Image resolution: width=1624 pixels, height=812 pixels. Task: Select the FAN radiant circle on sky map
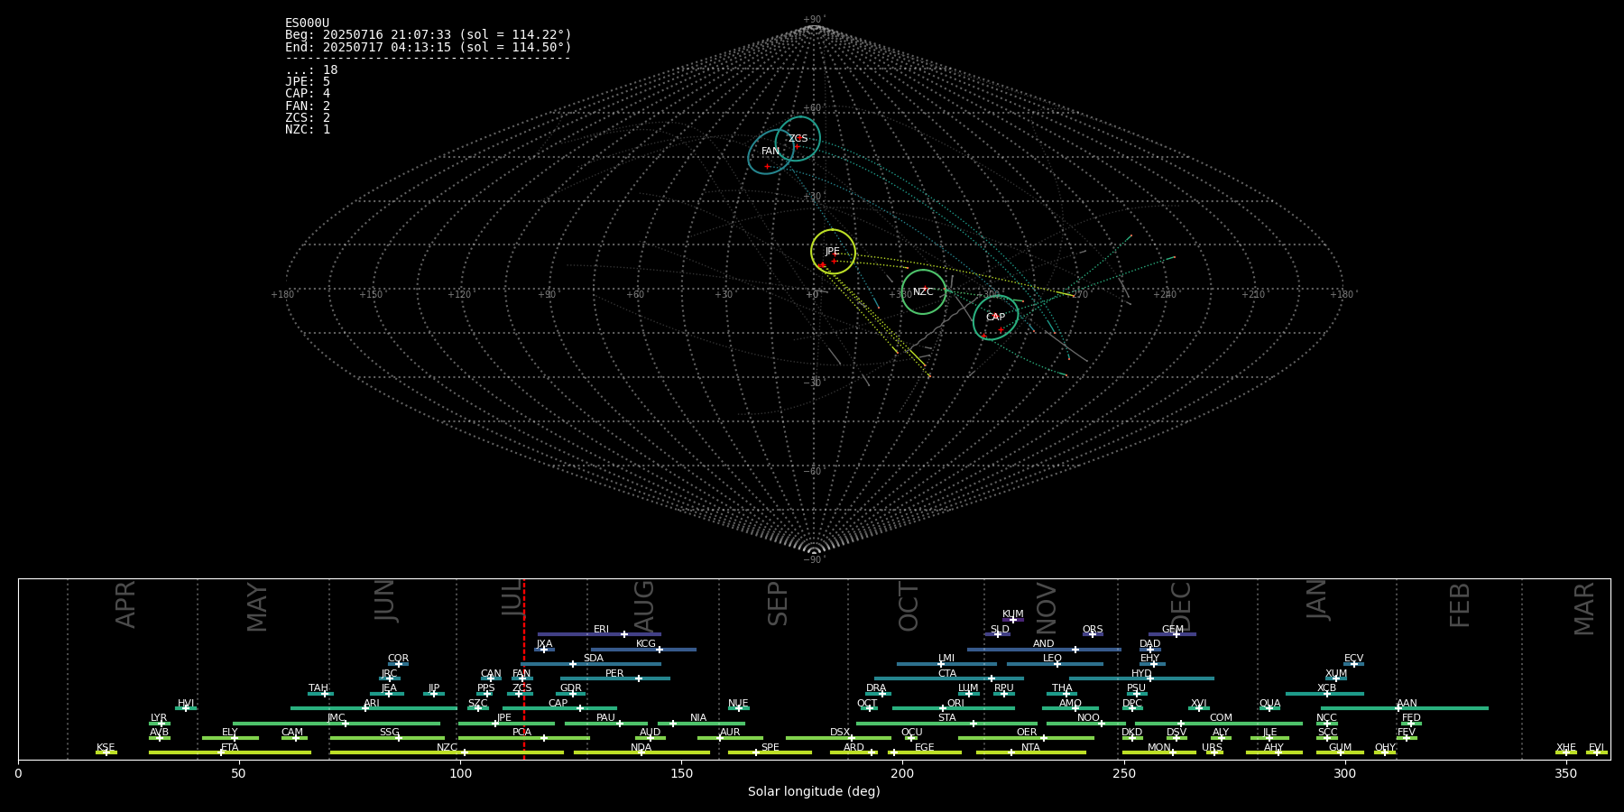[x=770, y=152]
